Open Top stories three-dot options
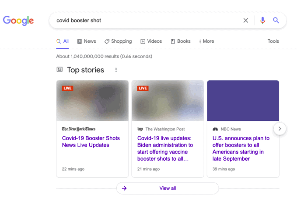This screenshot has height=199, width=297. click(x=116, y=70)
